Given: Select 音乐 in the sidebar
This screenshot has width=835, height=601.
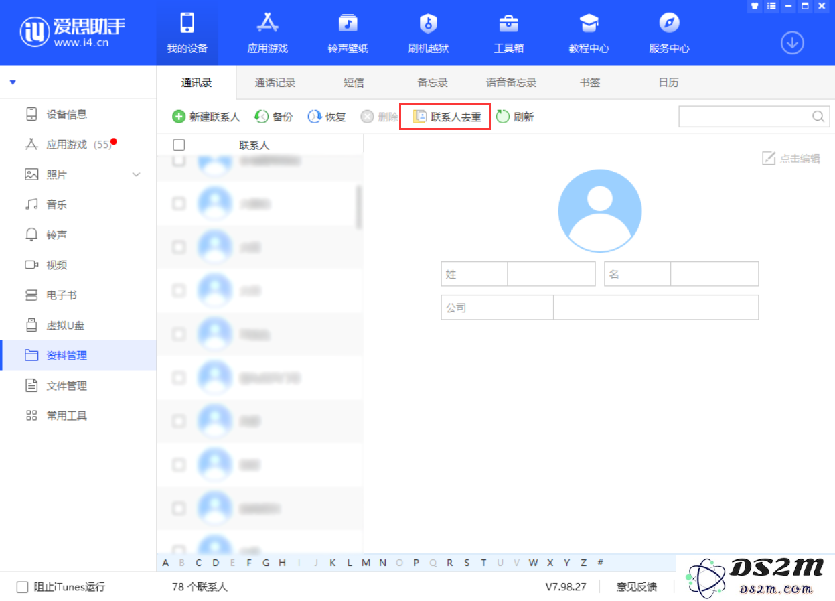Looking at the screenshot, I should (x=78, y=205).
